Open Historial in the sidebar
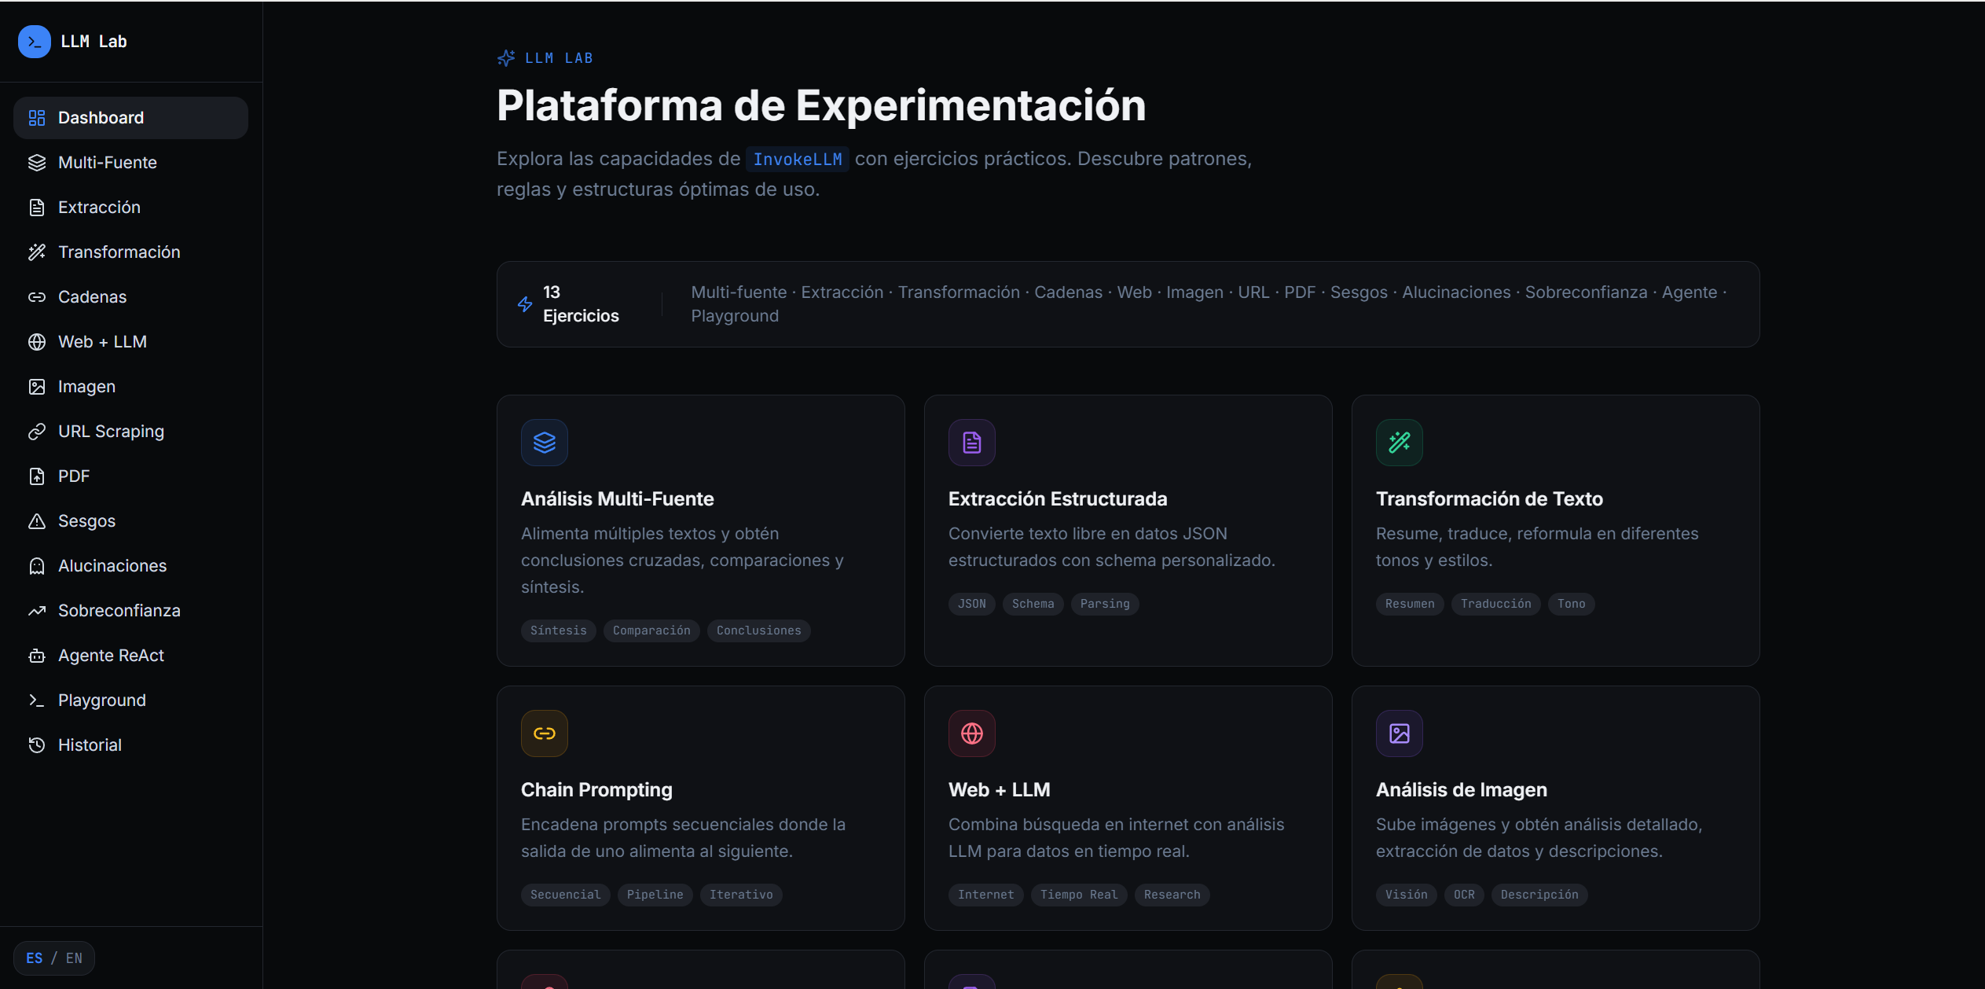Image resolution: width=1985 pixels, height=989 pixels. coord(130,745)
